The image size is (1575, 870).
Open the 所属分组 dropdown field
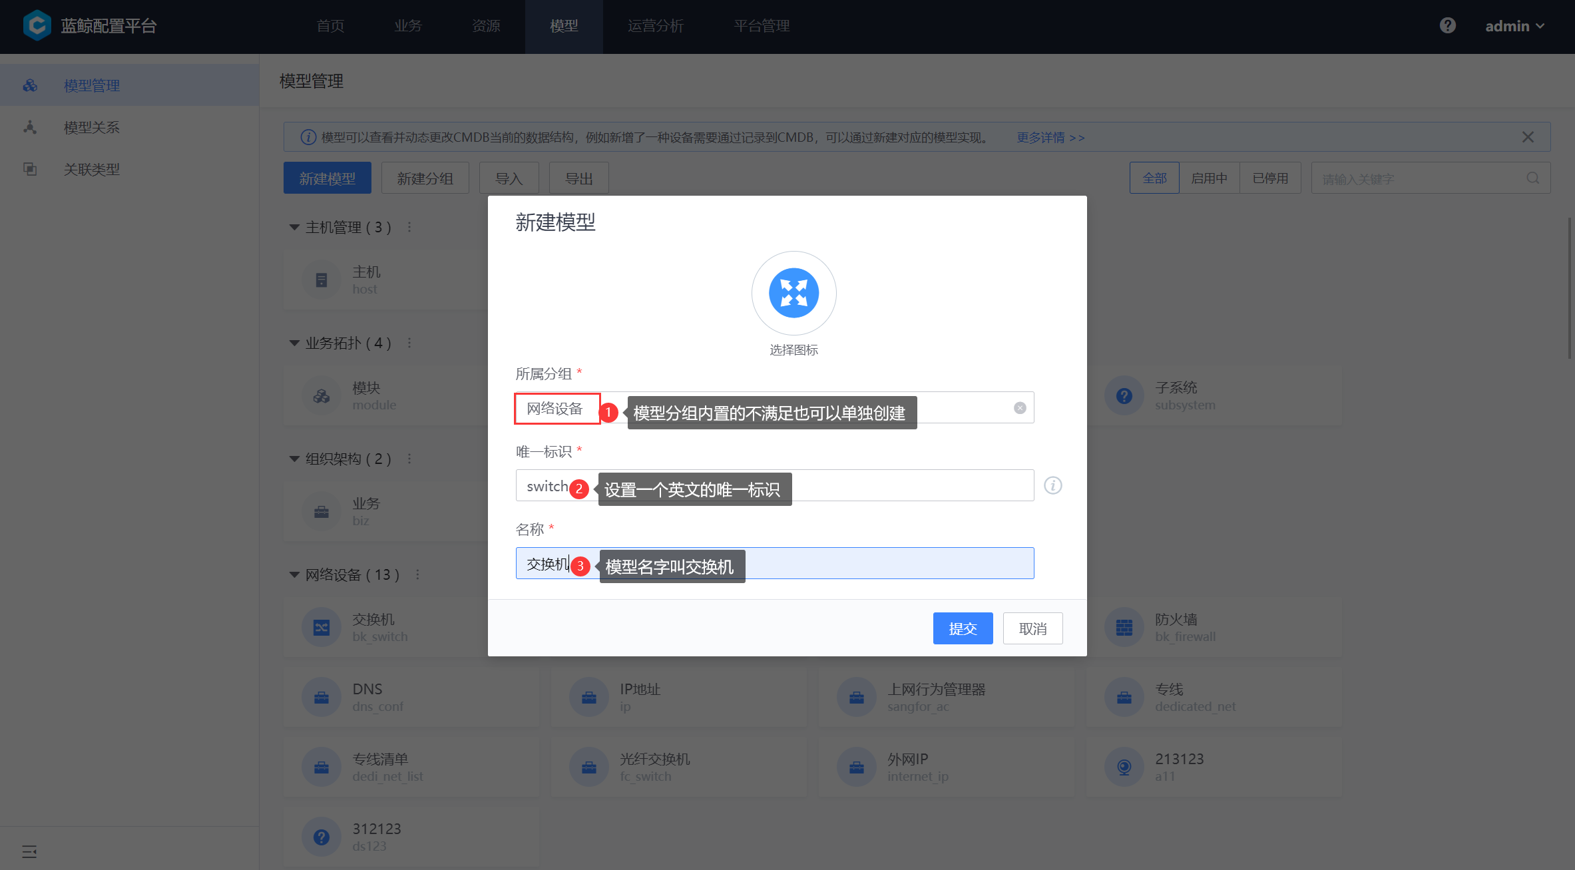click(774, 407)
